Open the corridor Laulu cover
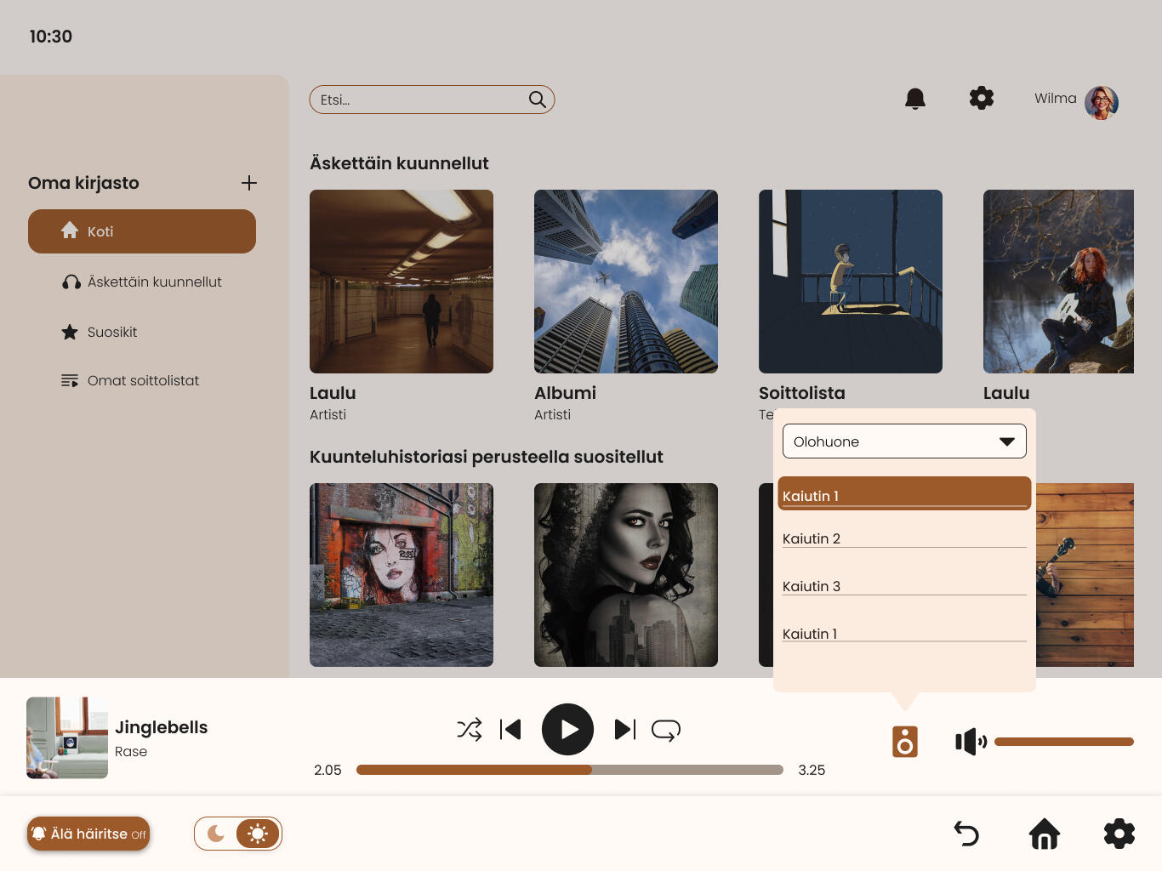This screenshot has height=871, width=1162. tap(402, 282)
